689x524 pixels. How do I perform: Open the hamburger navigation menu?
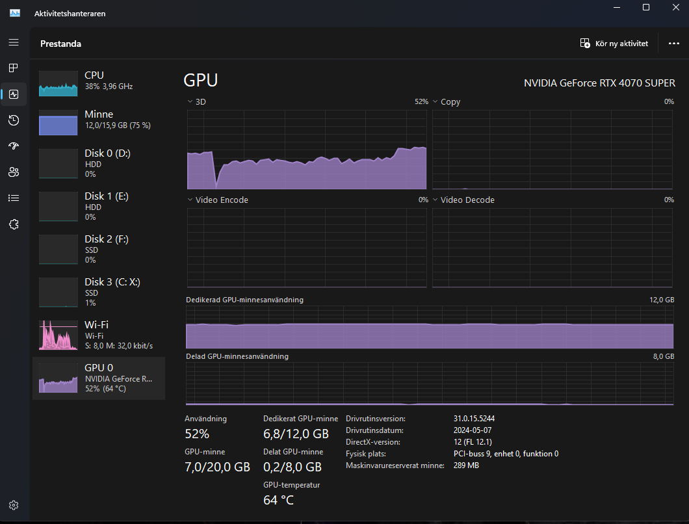point(14,42)
